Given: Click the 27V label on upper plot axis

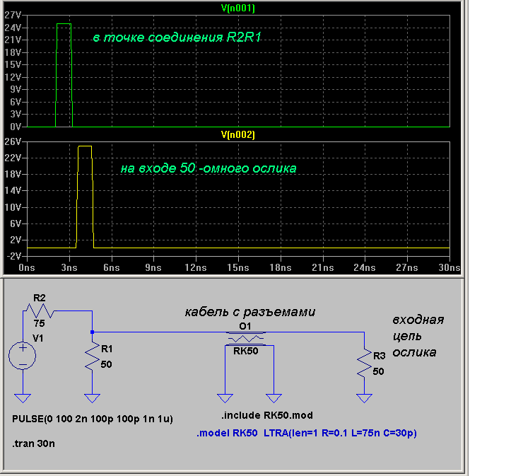Looking at the screenshot, I should pyautogui.click(x=13, y=15).
